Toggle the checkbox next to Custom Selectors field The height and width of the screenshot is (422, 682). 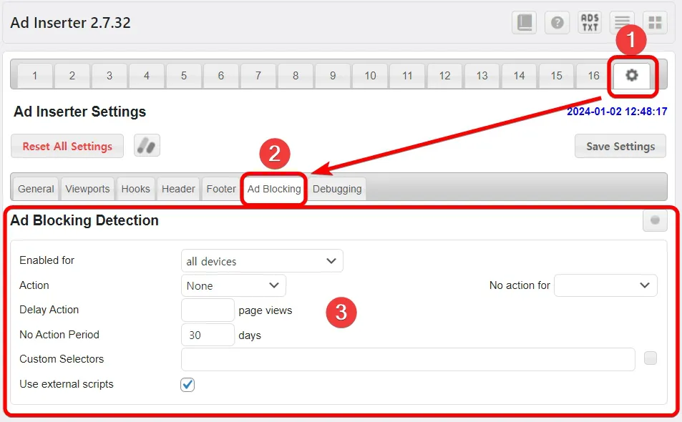651,358
